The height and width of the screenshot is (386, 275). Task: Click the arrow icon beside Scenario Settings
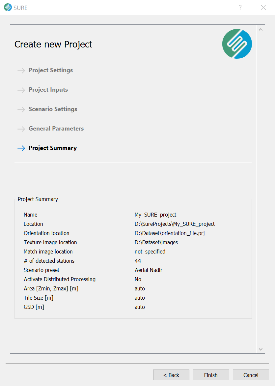21,109
